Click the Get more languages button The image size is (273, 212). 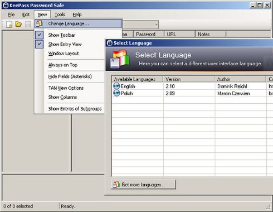[x=143, y=185]
